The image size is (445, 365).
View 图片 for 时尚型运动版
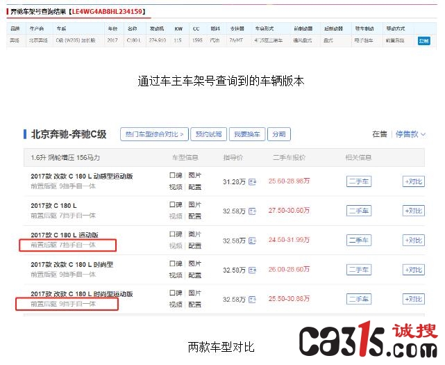pyautogui.click(x=194, y=293)
